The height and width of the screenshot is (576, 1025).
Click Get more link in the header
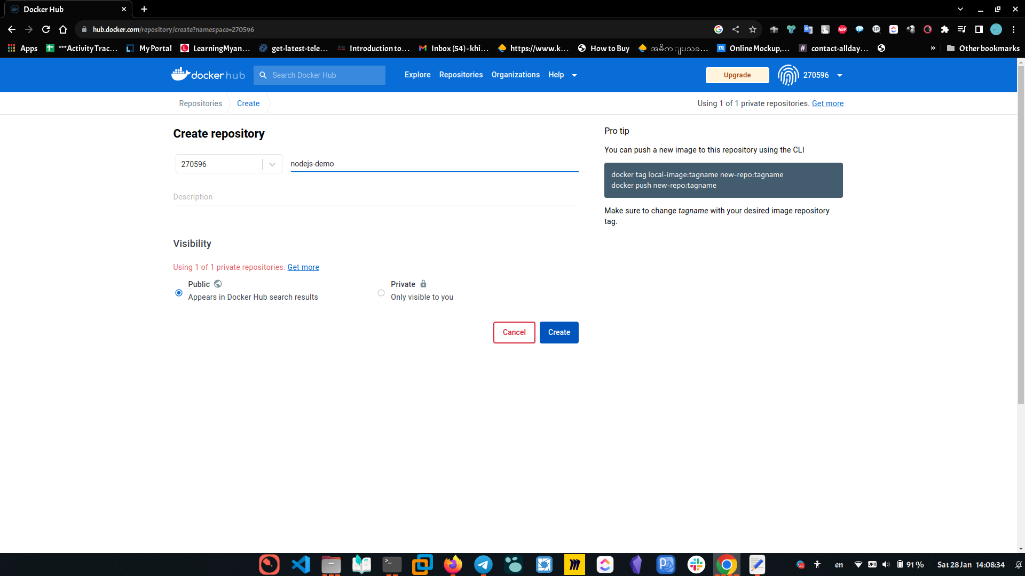point(827,103)
